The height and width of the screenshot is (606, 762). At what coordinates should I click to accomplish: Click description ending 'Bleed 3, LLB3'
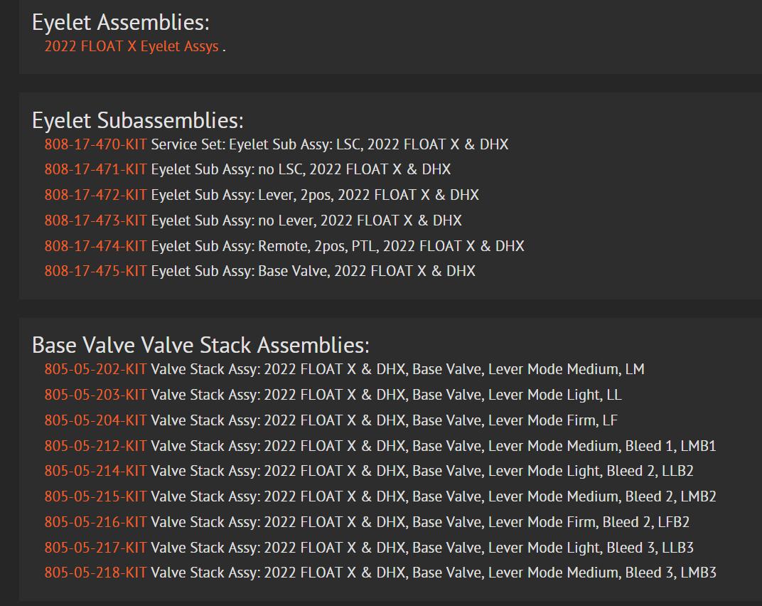422,548
